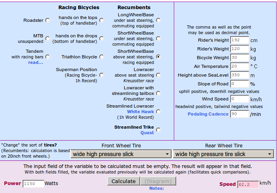Screen dimensions: 277x193
Task: Select Superman Position racing bicycle
Action: tap(102, 75)
